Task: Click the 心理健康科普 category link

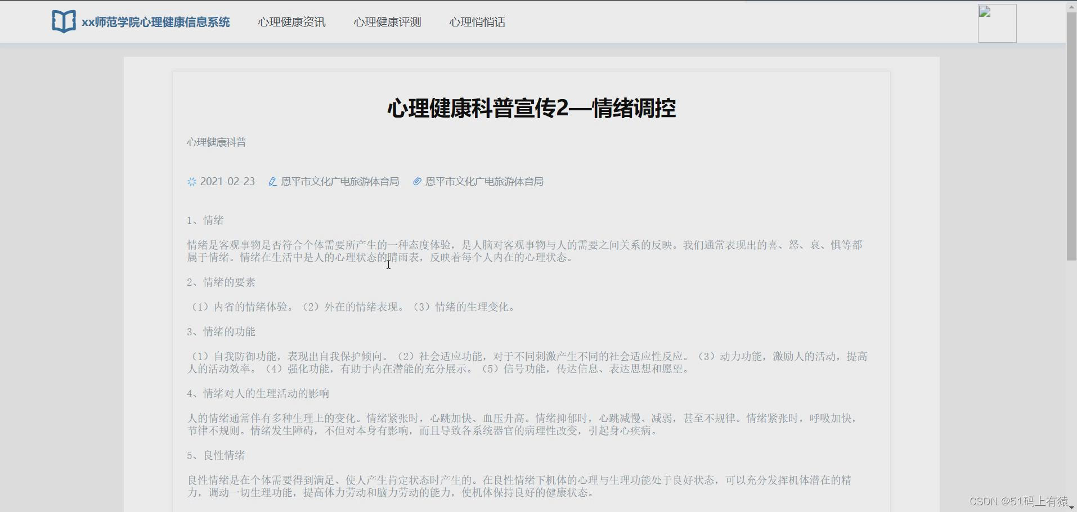Action: coord(216,142)
